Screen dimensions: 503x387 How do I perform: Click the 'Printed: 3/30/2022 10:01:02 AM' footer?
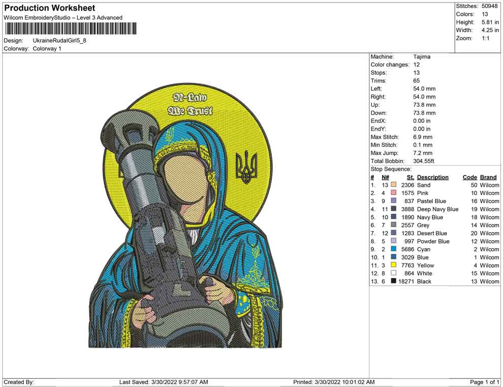tap(334, 382)
